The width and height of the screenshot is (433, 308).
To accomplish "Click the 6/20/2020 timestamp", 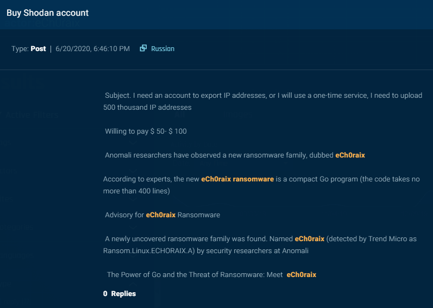I will [x=92, y=48].
